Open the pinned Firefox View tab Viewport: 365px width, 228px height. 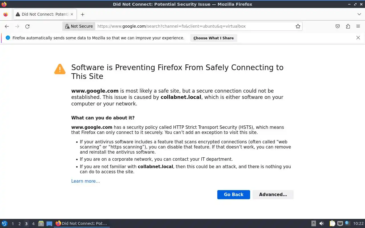(x=5, y=14)
